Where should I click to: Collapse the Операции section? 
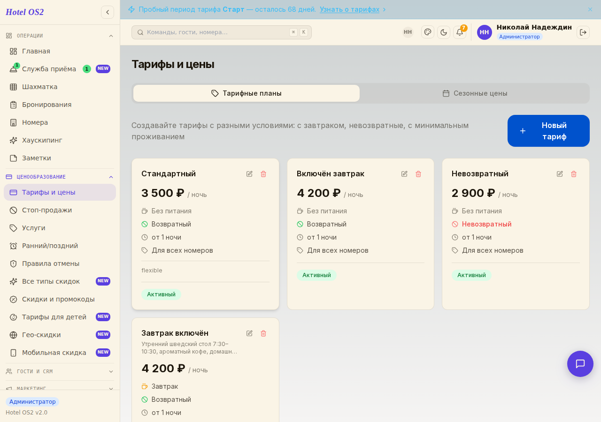point(111,36)
